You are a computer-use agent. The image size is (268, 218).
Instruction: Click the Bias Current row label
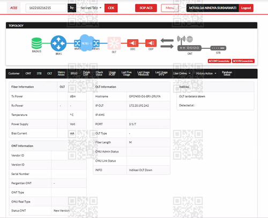(x=19, y=133)
